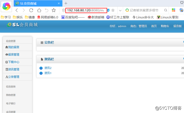Viewport: 184px width, 113px height.
Task: Expand the 电子银行 sidebar section
Action: [x=11, y=103]
